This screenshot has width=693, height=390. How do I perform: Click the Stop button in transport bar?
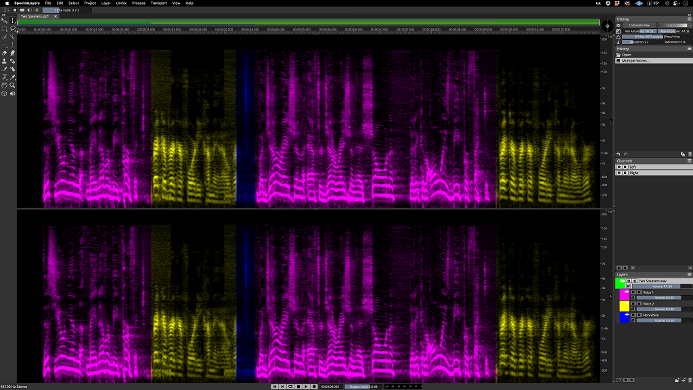pos(298,387)
